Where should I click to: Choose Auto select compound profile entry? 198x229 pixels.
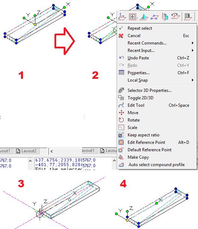[x=157, y=165]
